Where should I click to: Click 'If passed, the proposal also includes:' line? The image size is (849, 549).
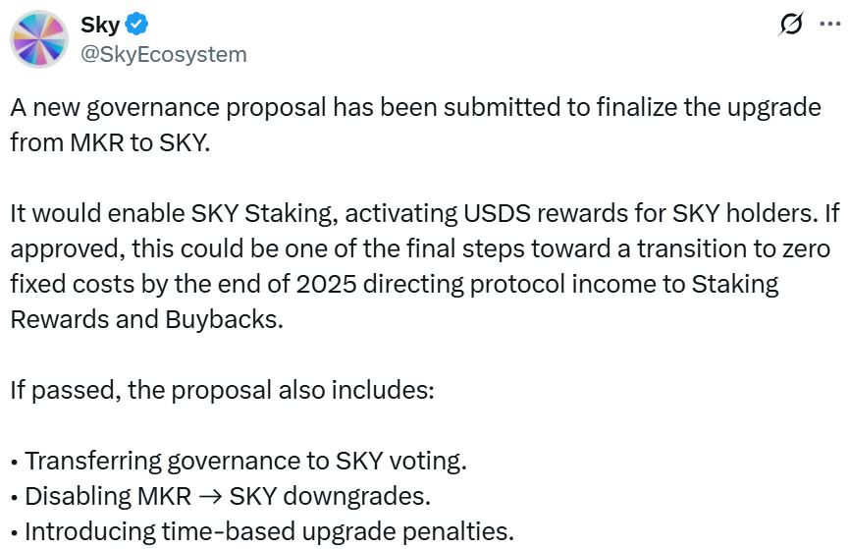pyautogui.click(x=222, y=390)
